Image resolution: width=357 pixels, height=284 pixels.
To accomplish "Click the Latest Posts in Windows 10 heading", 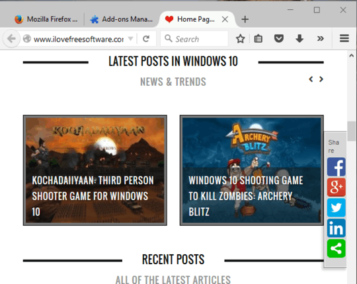I will 173,61.
